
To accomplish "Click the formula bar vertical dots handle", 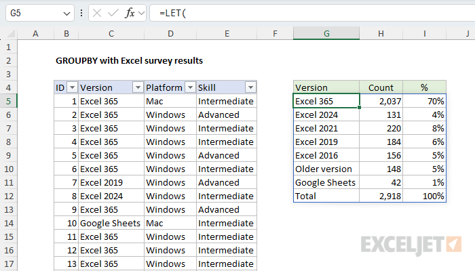I will [81, 13].
